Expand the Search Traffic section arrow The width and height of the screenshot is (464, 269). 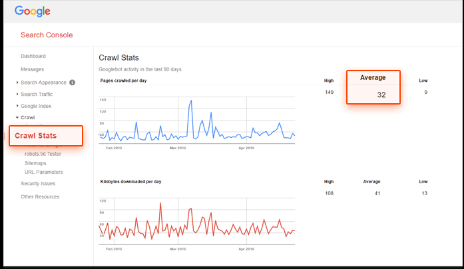coord(17,95)
